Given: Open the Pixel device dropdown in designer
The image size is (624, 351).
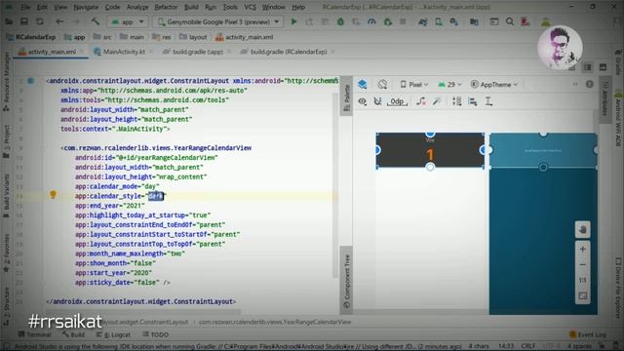Looking at the screenshot, I should [x=414, y=85].
